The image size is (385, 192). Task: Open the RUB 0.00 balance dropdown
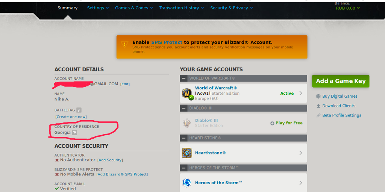tap(348, 8)
